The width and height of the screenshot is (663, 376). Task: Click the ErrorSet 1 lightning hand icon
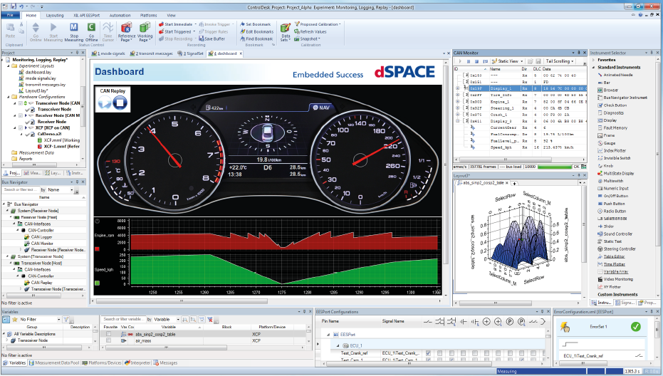[x=565, y=327]
